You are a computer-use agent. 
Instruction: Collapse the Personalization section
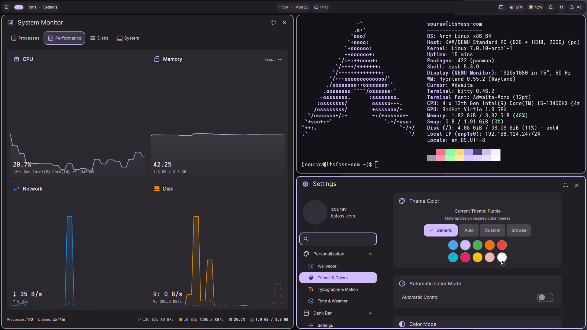[x=370, y=254]
